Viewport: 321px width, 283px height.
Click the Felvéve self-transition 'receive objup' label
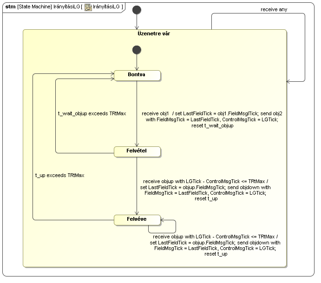[215, 245]
